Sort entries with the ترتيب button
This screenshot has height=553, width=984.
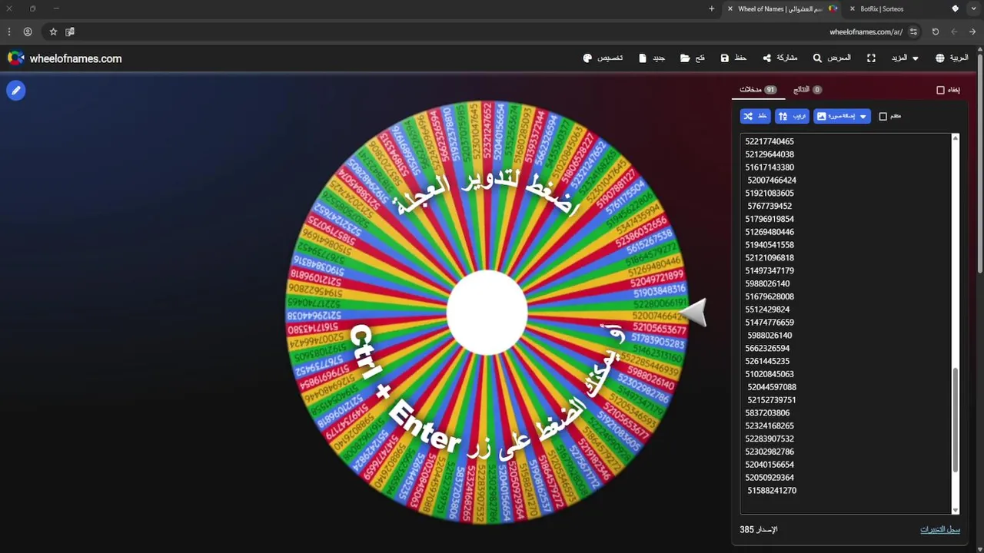point(793,116)
